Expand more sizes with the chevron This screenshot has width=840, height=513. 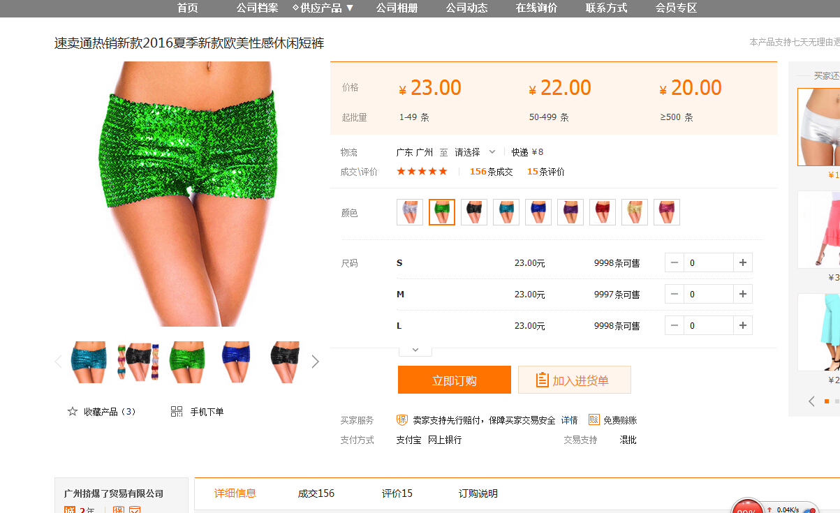(415, 350)
